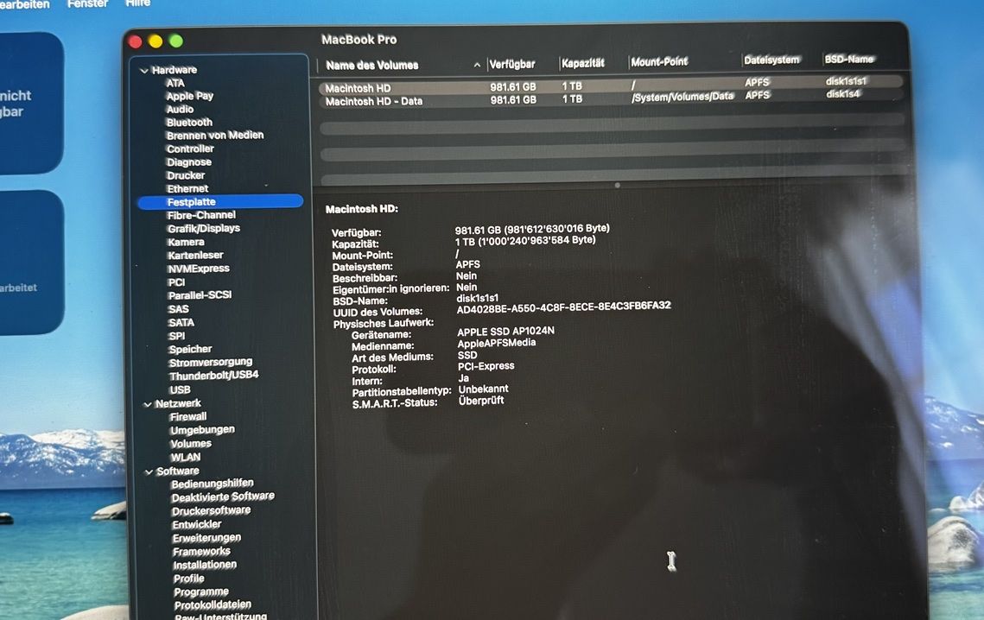Select Kartenleser in the sidebar

point(195,256)
